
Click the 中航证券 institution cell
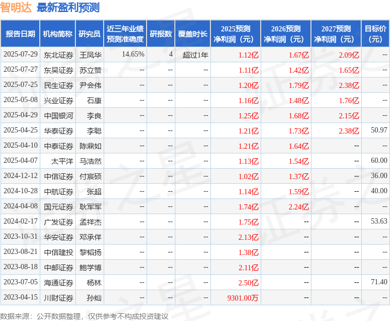59,192
